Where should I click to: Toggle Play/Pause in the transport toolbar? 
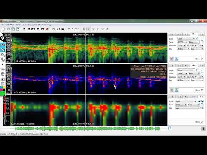tap(33, 29)
